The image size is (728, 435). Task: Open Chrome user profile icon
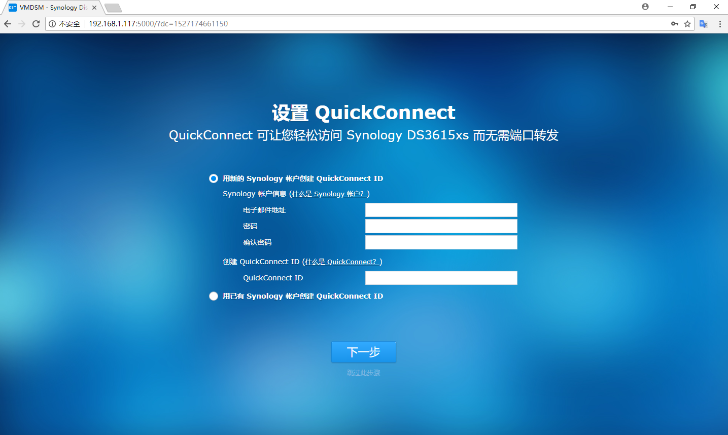tap(645, 7)
